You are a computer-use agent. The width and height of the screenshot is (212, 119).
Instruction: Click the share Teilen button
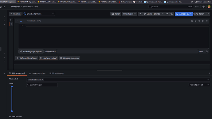point(200,14)
